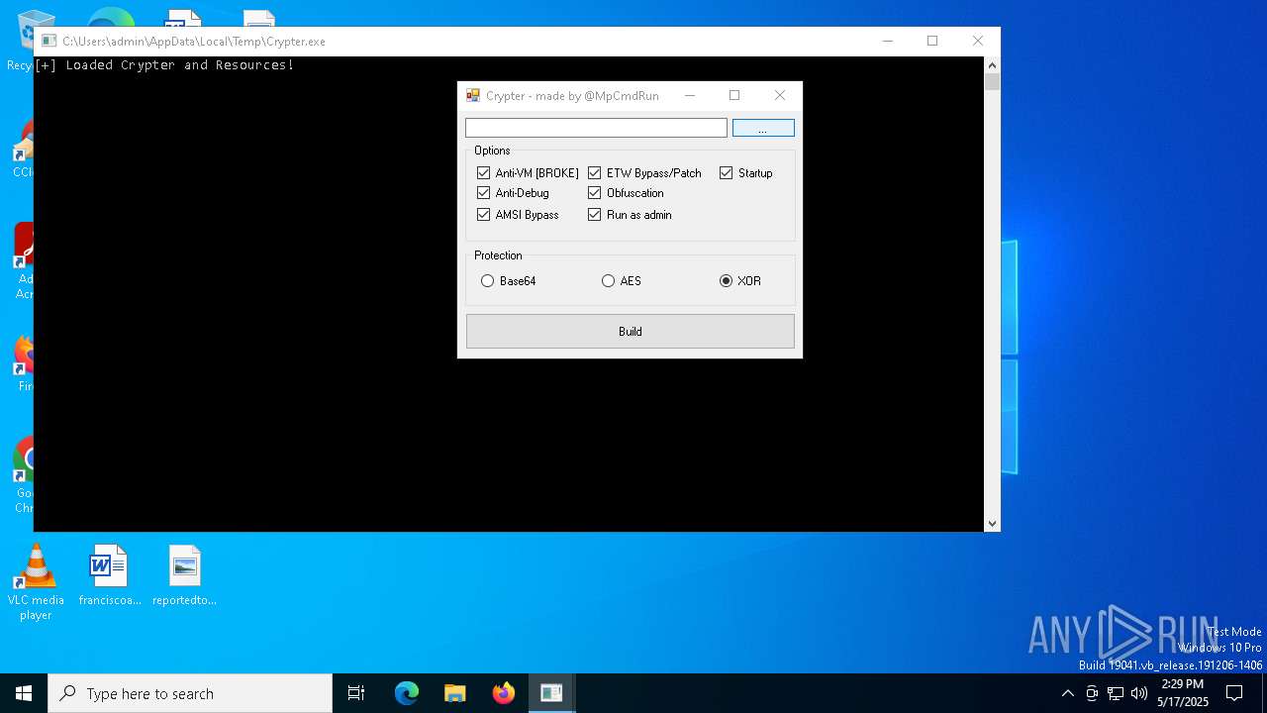The image size is (1267, 713).
Task: Click the console scrollbar down arrow
Action: 992,524
